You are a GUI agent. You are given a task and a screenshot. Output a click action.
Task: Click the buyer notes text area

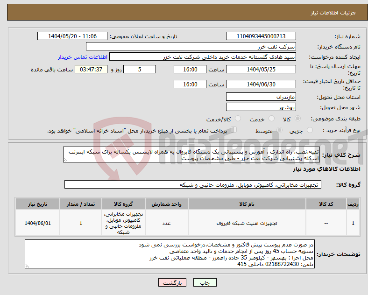pos(170,254)
